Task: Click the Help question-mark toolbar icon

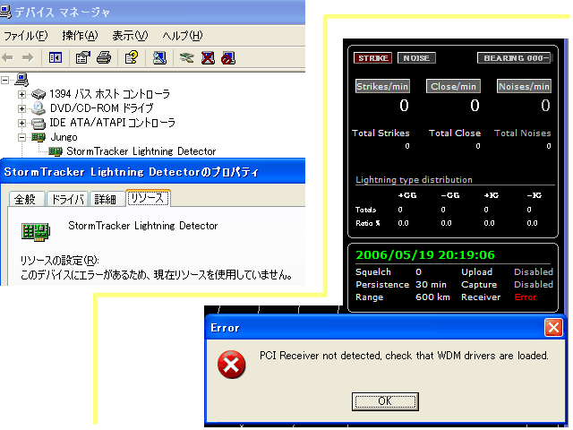Action: 131,58
